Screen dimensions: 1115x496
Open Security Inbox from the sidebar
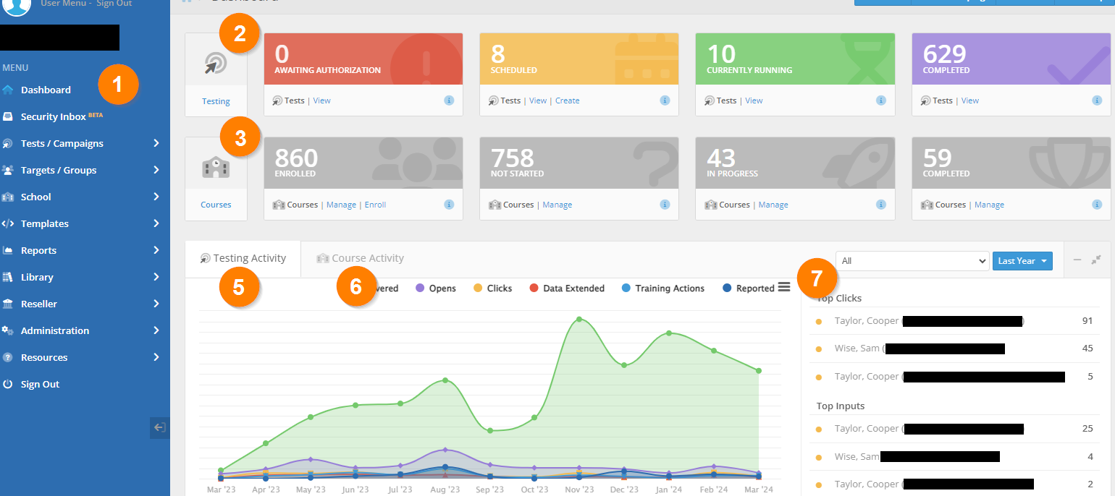54,116
